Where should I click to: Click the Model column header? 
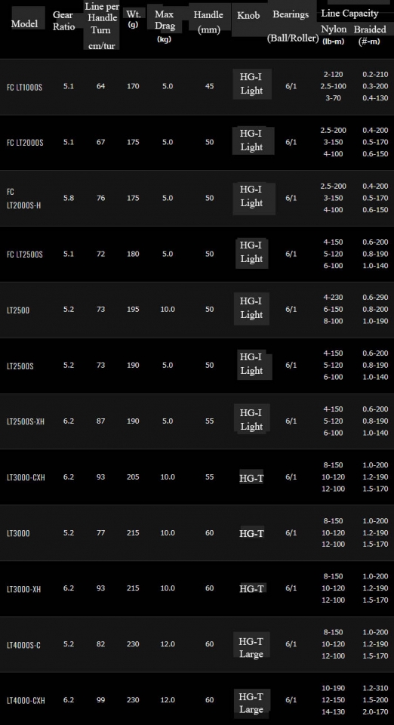click(24, 23)
